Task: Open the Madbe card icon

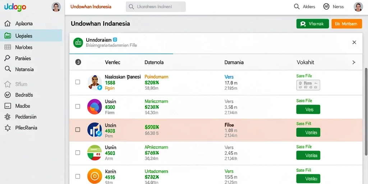Action: (x=8, y=106)
